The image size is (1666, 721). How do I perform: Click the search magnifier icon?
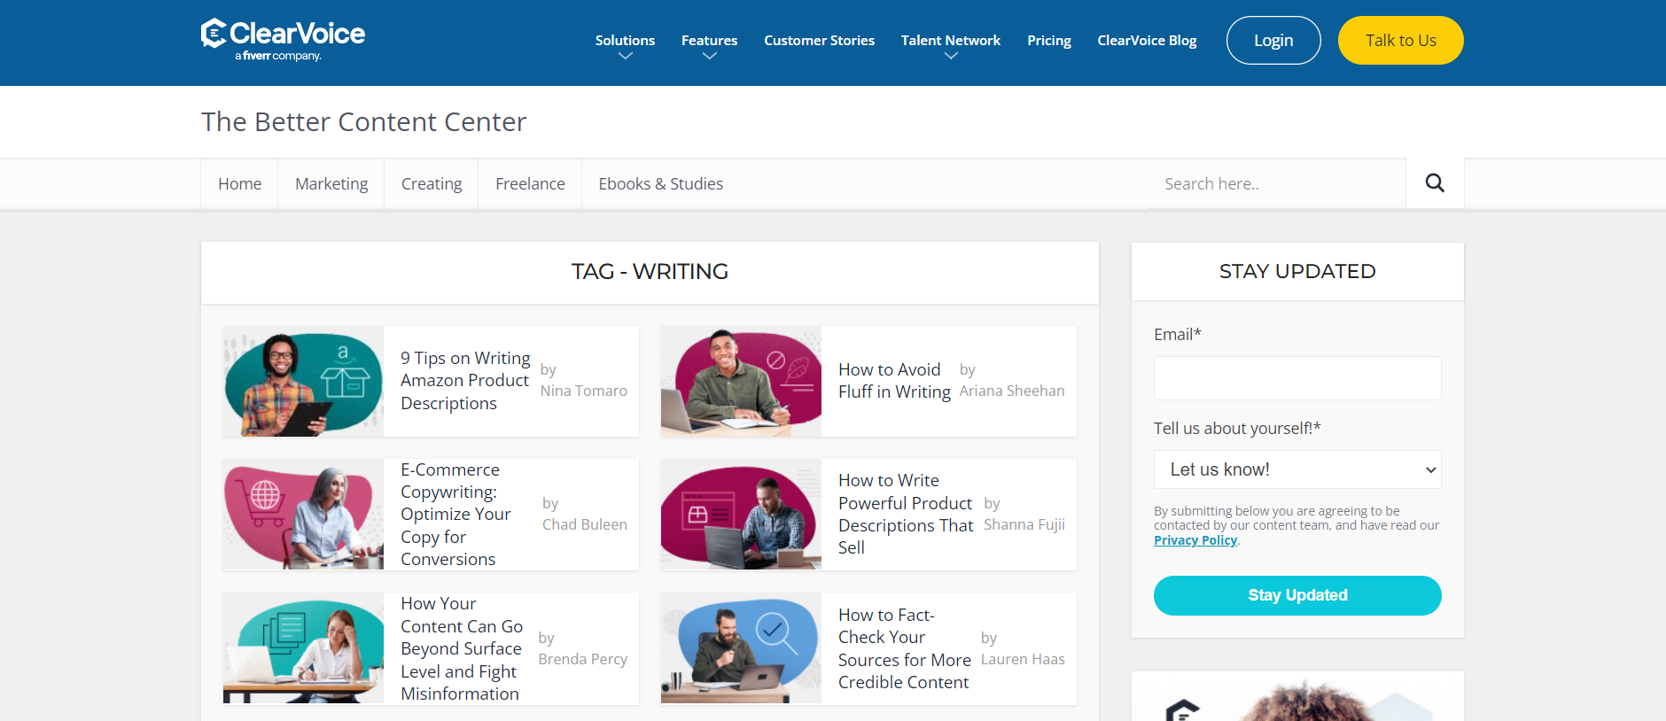pyautogui.click(x=1434, y=183)
